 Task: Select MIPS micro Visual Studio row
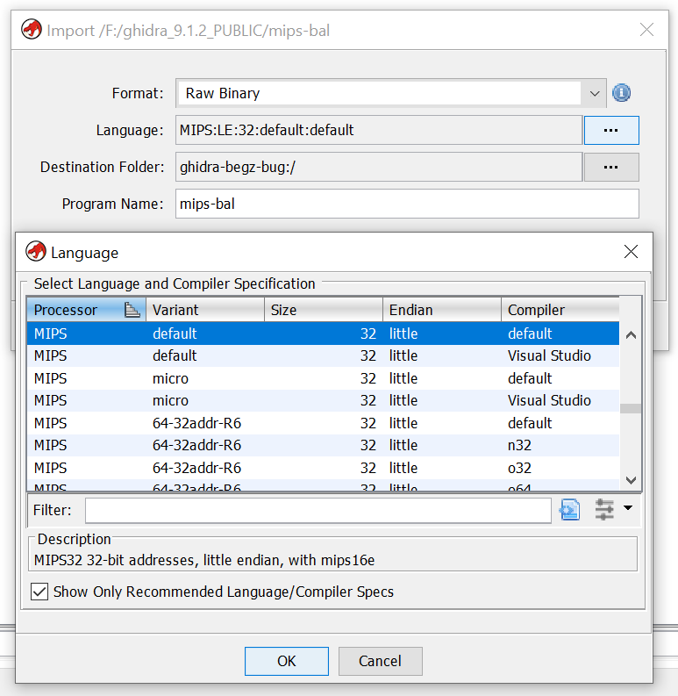pyautogui.click(x=323, y=400)
